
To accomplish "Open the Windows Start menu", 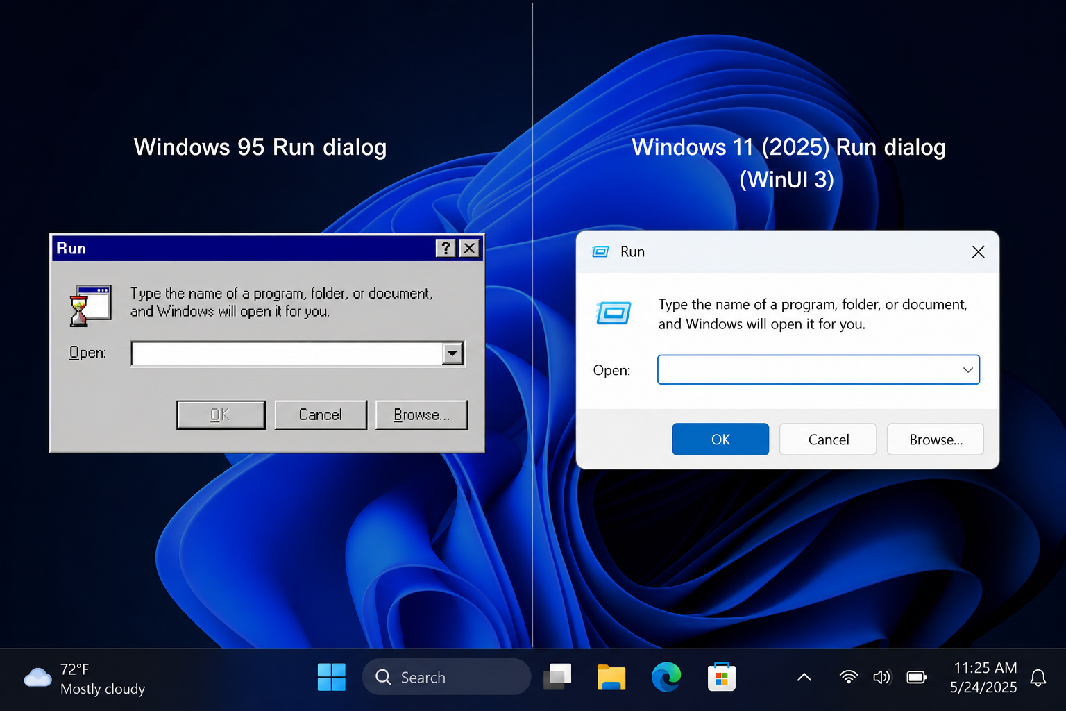I will (331, 677).
